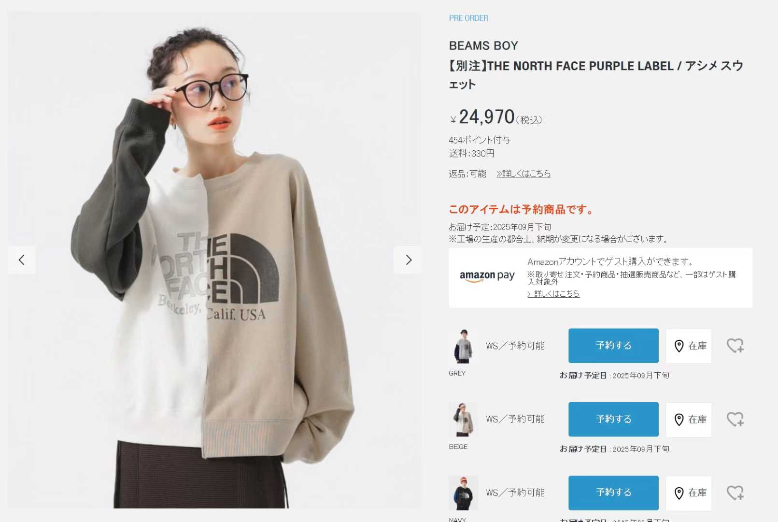Check store stock for GREY color

coord(689,346)
